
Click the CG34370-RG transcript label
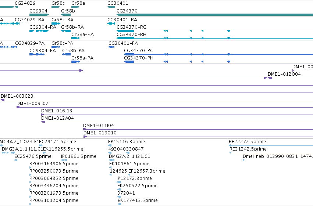click(131, 27)
